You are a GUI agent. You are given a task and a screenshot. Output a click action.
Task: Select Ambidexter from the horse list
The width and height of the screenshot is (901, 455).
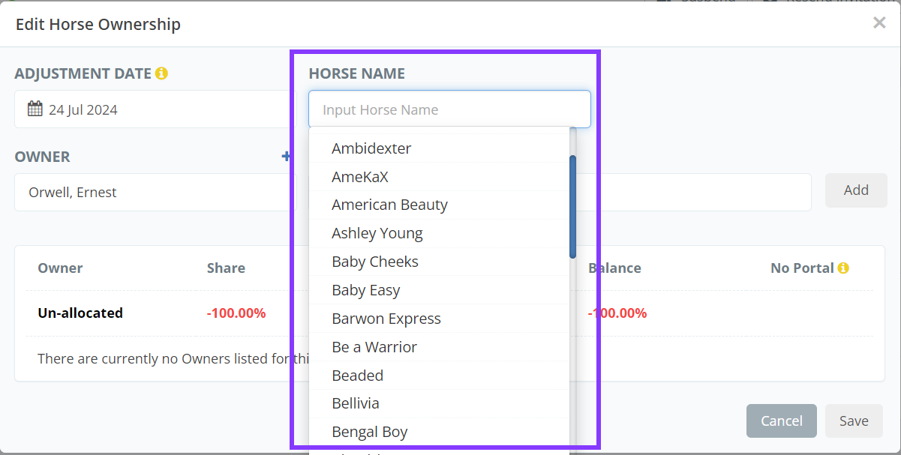[x=371, y=148]
